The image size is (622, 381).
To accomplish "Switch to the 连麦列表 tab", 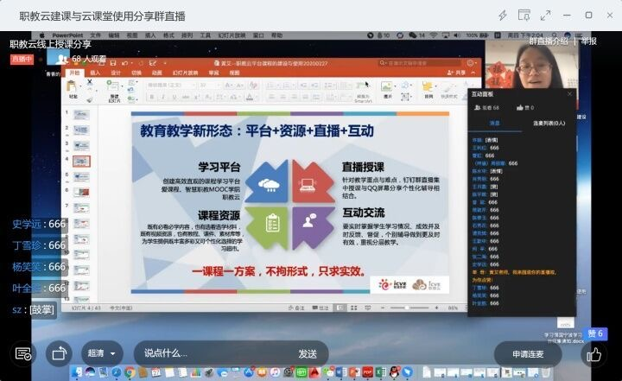I will point(548,124).
